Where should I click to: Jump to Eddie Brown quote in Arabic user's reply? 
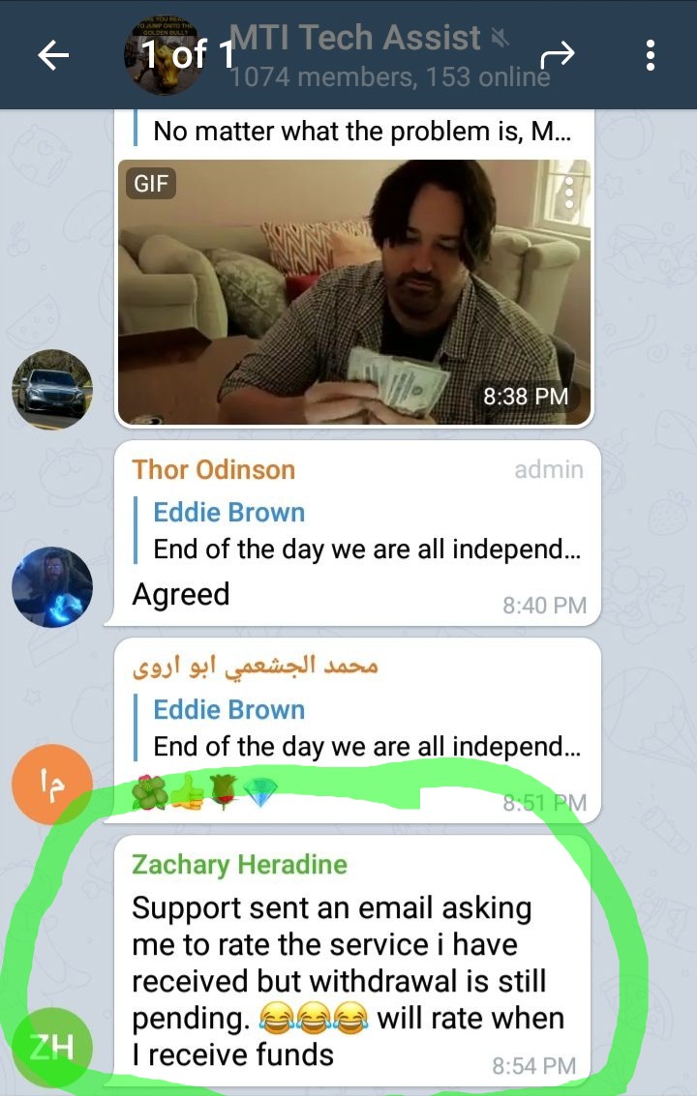[x=357, y=728]
